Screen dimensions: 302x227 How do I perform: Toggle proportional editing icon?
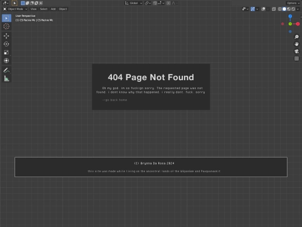168,3
